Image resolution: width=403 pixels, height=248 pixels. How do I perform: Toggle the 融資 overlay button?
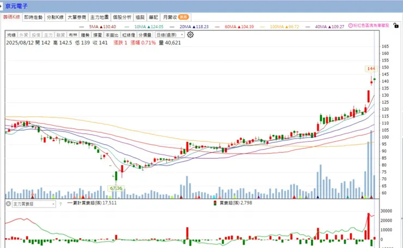[x=60, y=35]
